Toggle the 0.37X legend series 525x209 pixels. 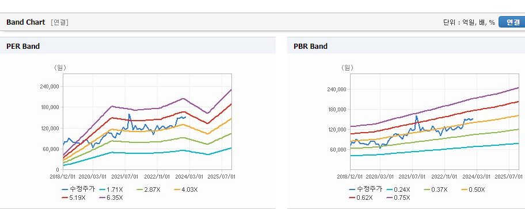436,189
